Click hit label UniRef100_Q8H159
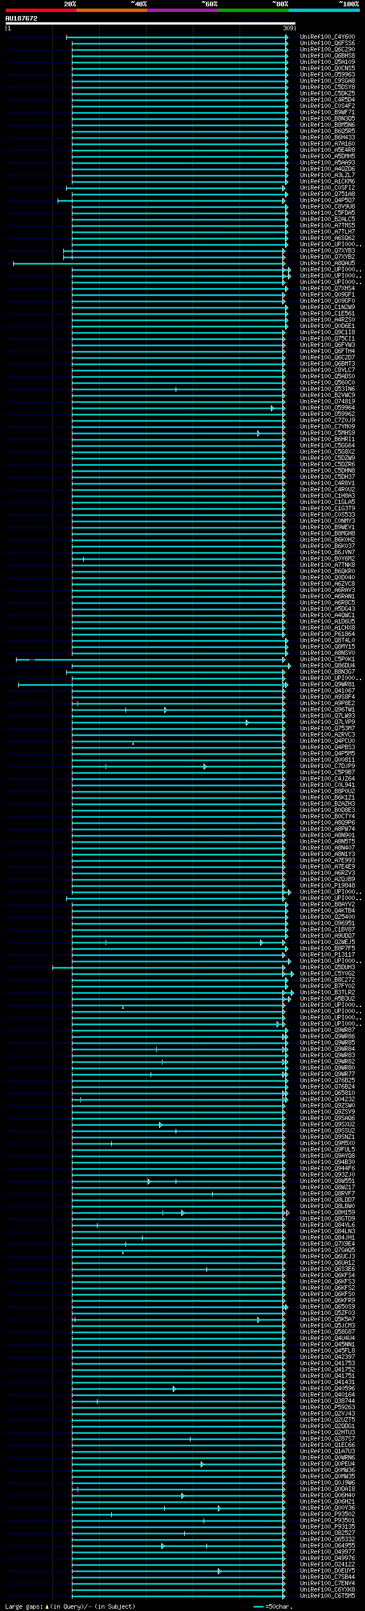 [327, 1212]
